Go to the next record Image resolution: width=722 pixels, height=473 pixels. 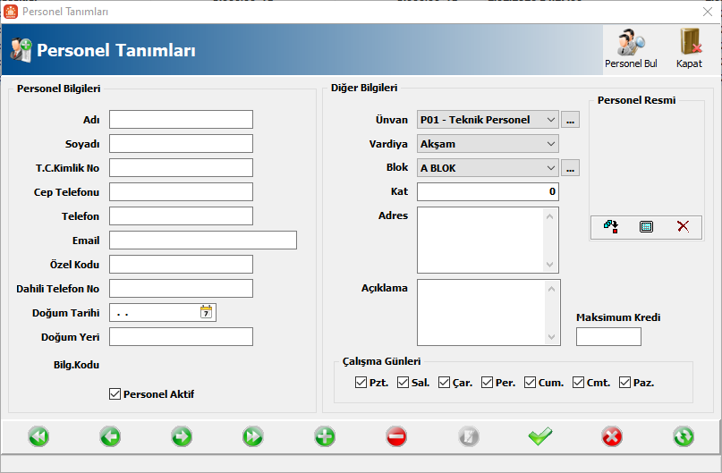coord(182,436)
